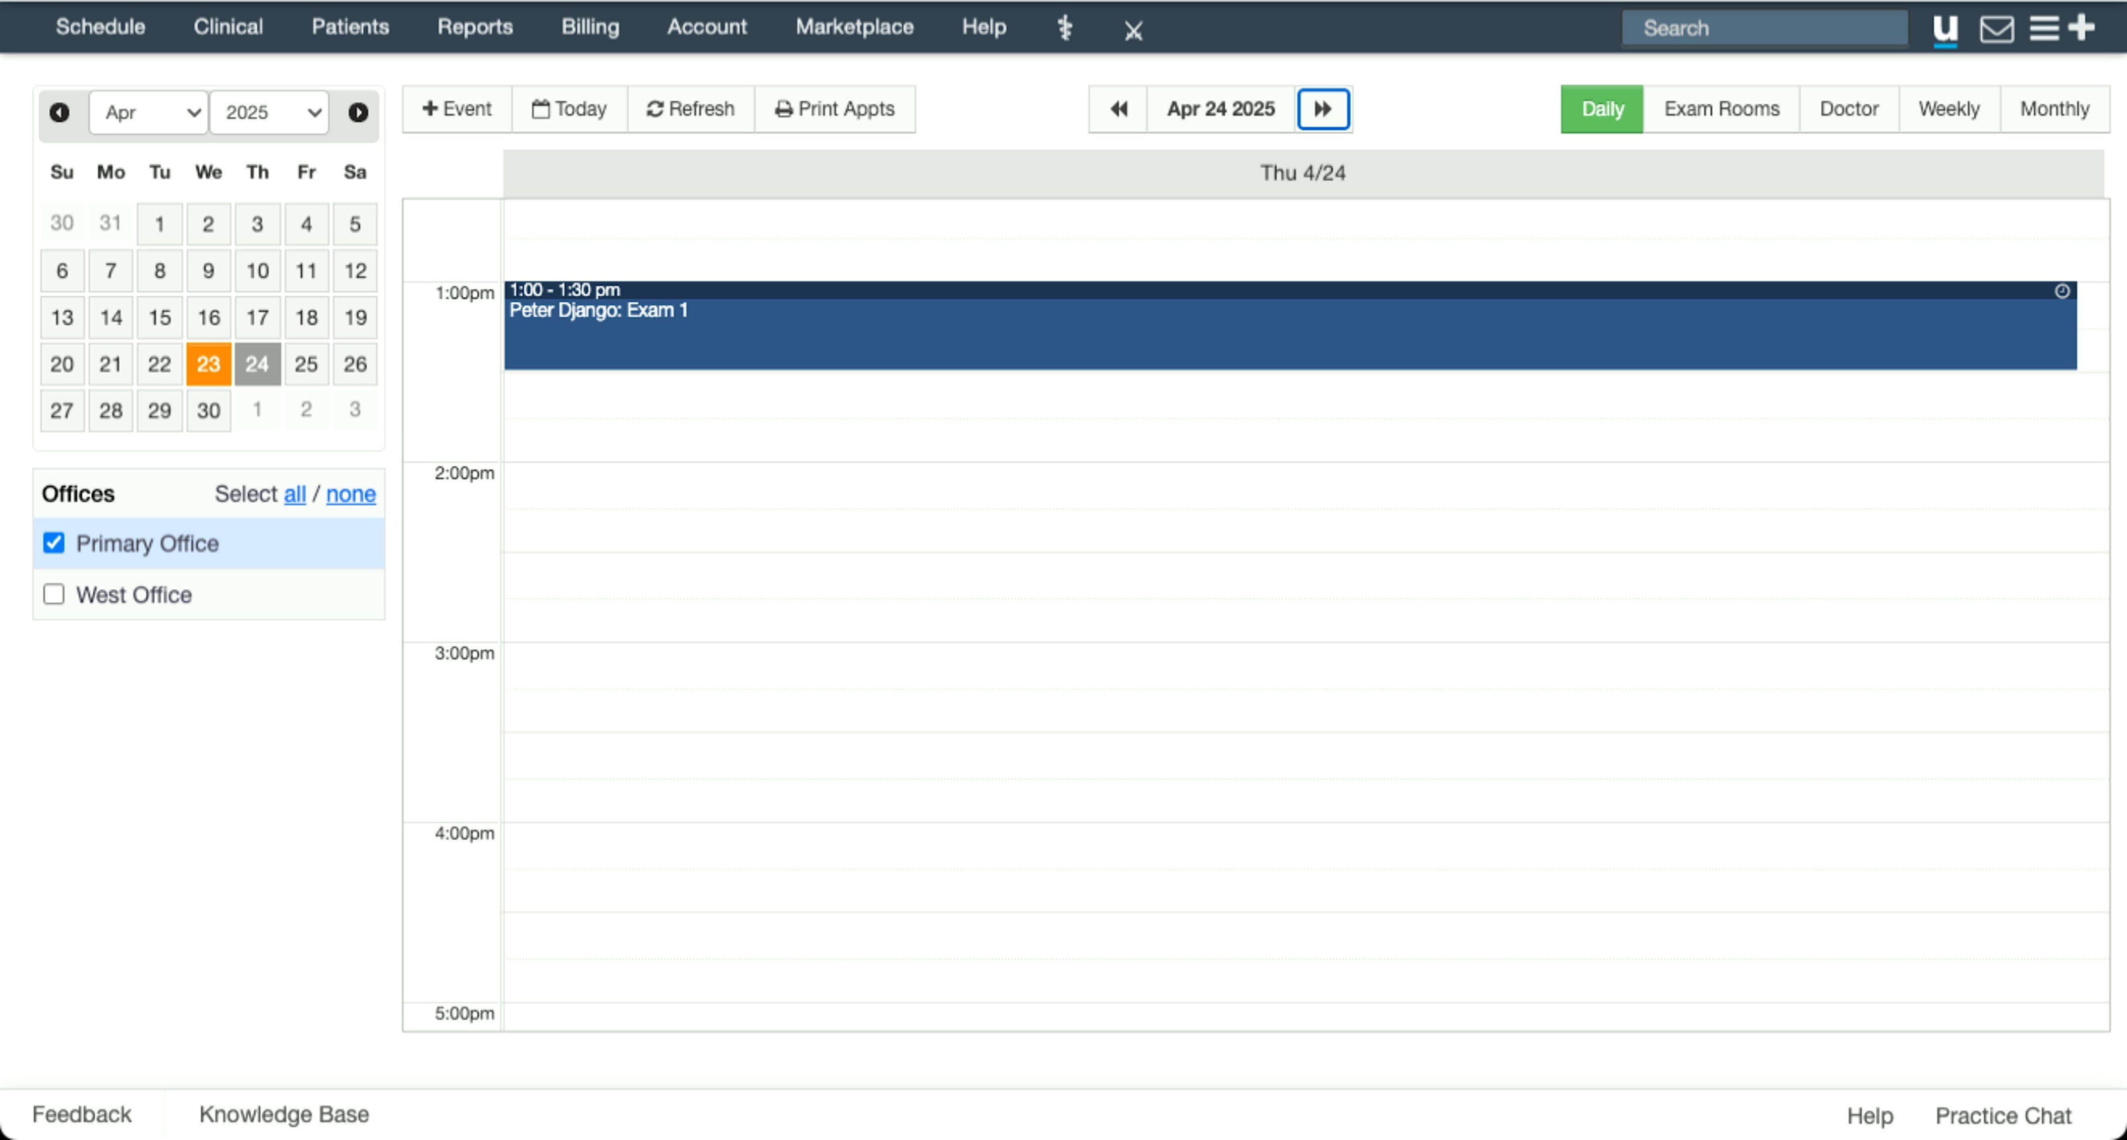
Task: Open the 2025 year dropdown
Action: click(x=270, y=112)
